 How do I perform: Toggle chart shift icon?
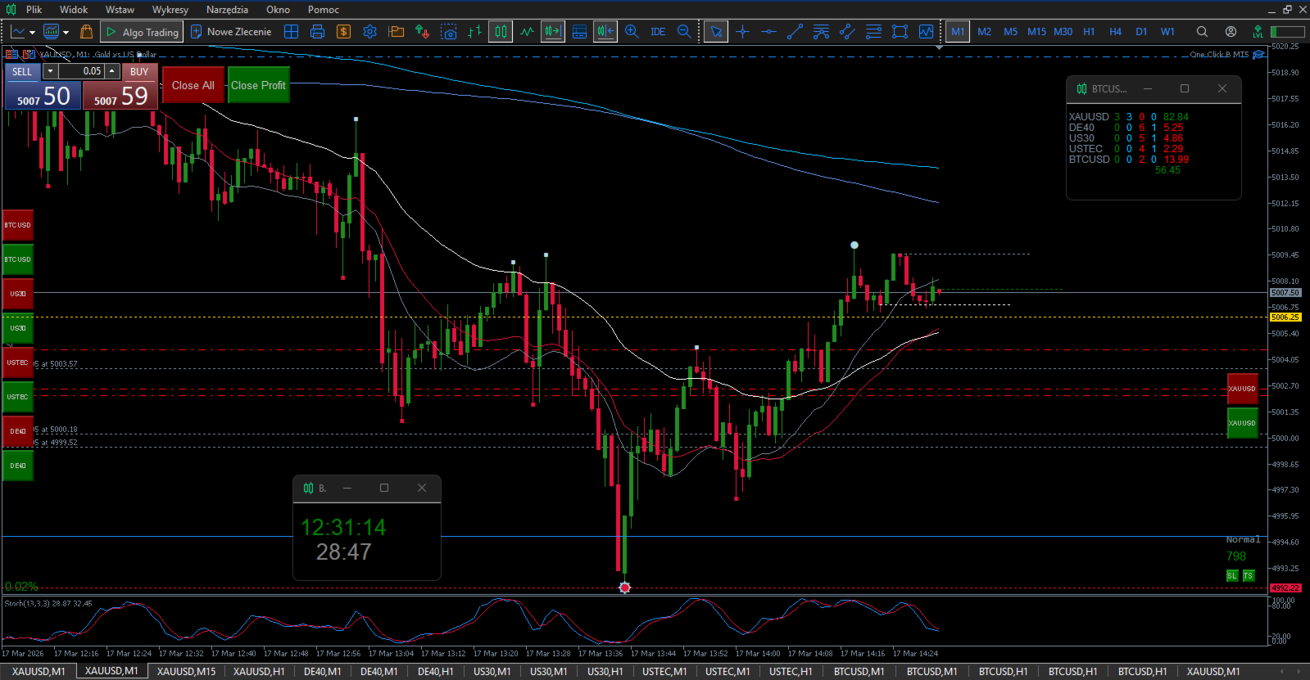605,32
